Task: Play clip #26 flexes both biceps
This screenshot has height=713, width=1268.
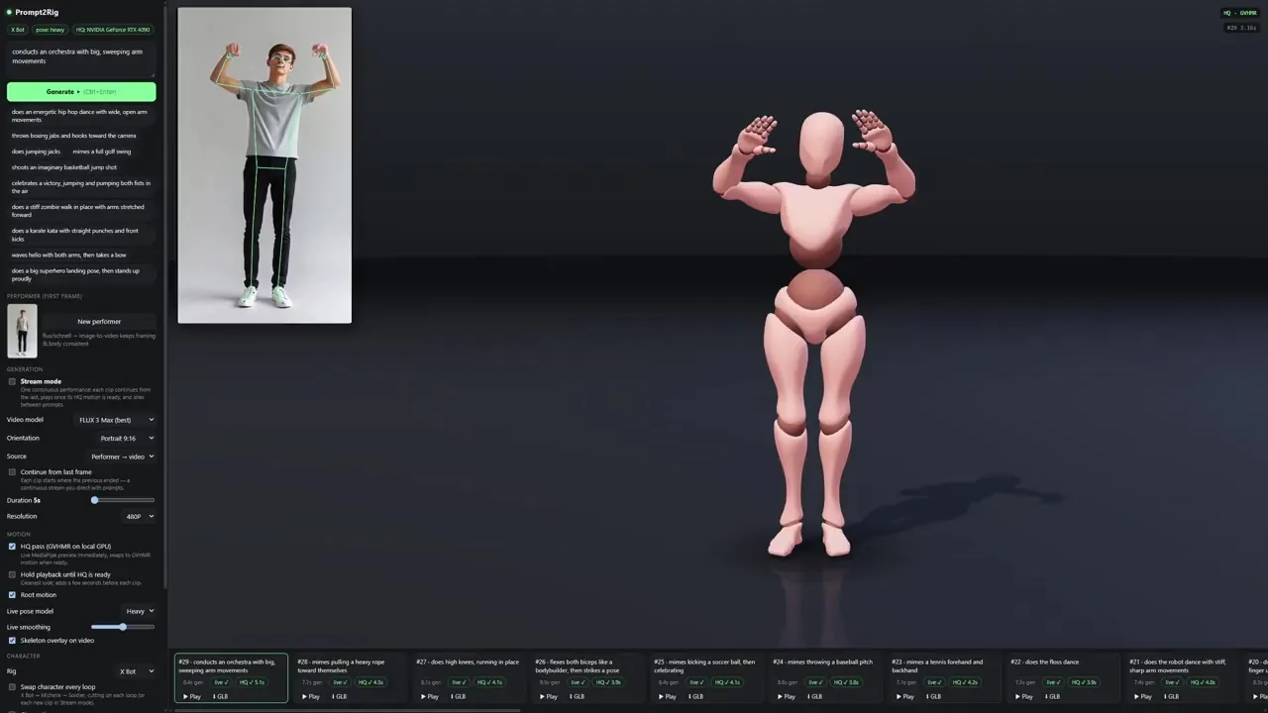Action: 549,696
